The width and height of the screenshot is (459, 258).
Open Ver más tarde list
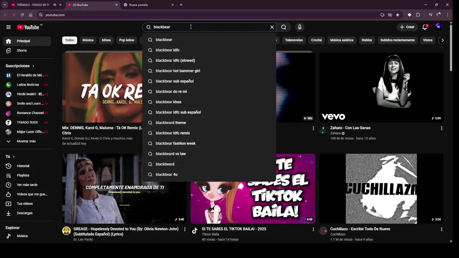click(27, 185)
